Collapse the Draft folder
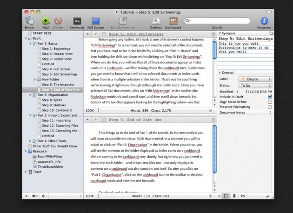Viewport: 293px width, 213px height. (26, 39)
